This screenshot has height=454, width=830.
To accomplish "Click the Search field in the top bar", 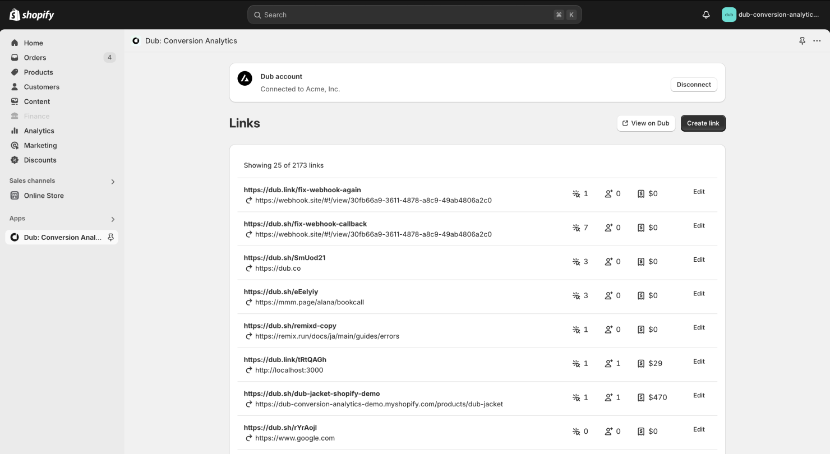I will click(414, 15).
